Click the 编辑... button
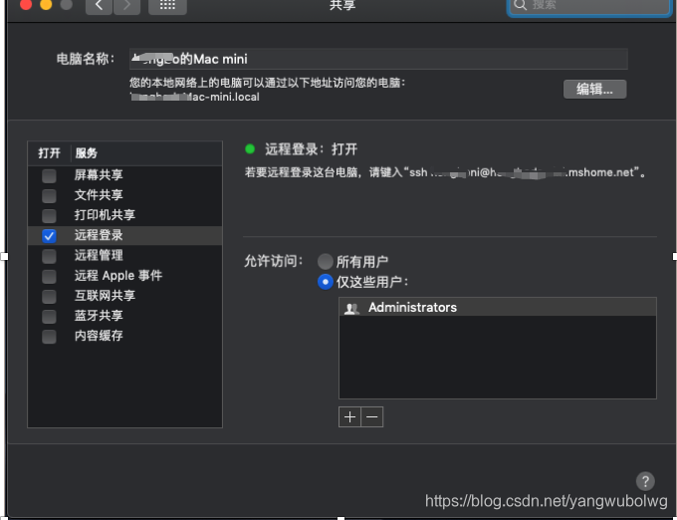The image size is (677, 520). (x=594, y=89)
